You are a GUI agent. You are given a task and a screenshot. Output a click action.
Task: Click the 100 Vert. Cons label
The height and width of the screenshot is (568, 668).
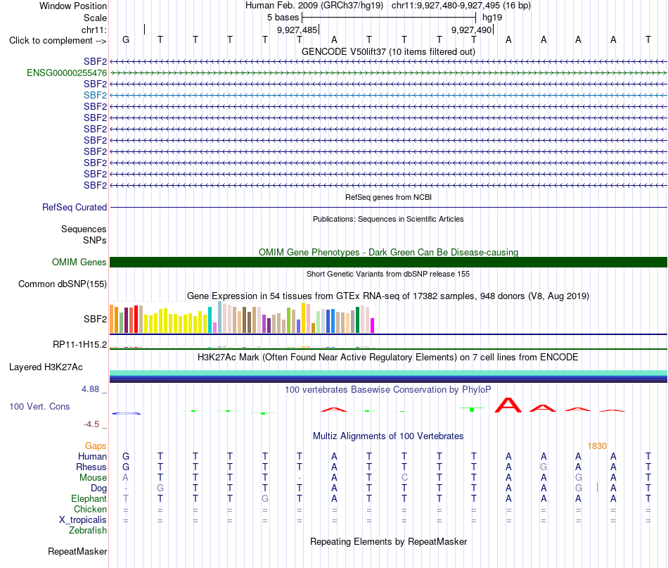click(x=39, y=406)
